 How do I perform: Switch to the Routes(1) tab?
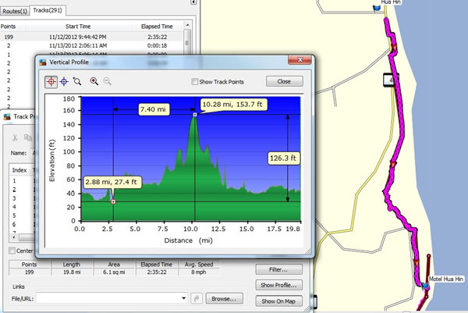point(15,12)
